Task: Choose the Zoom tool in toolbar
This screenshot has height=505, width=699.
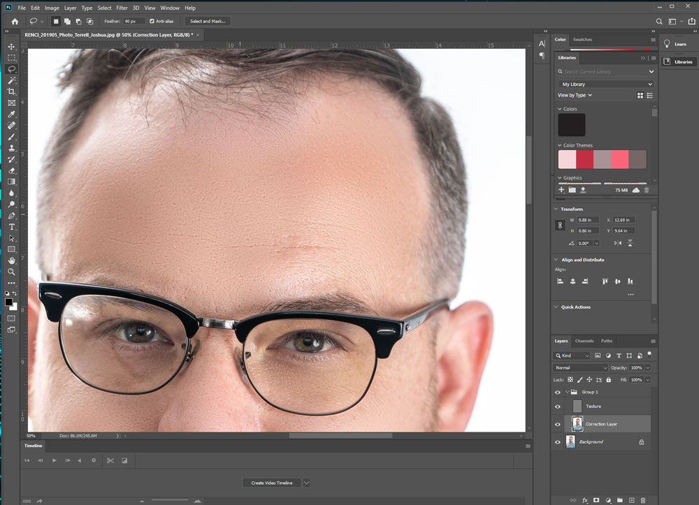Action: coord(12,271)
